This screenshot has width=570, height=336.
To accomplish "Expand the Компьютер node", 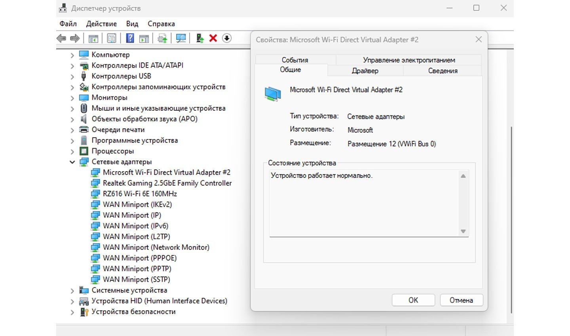I will coord(72,55).
